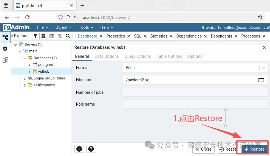
Task: Open the Tools menu
Action: [86, 27]
